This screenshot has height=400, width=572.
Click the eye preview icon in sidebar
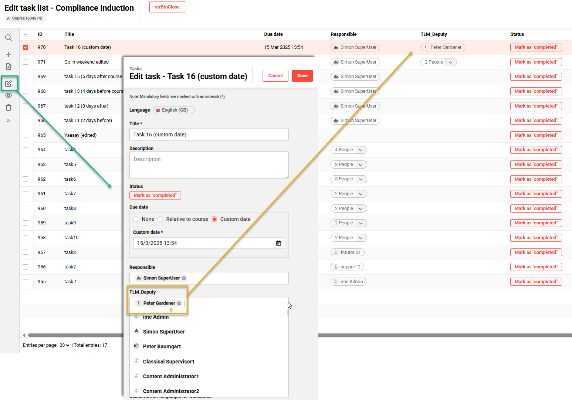pos(9,95)
